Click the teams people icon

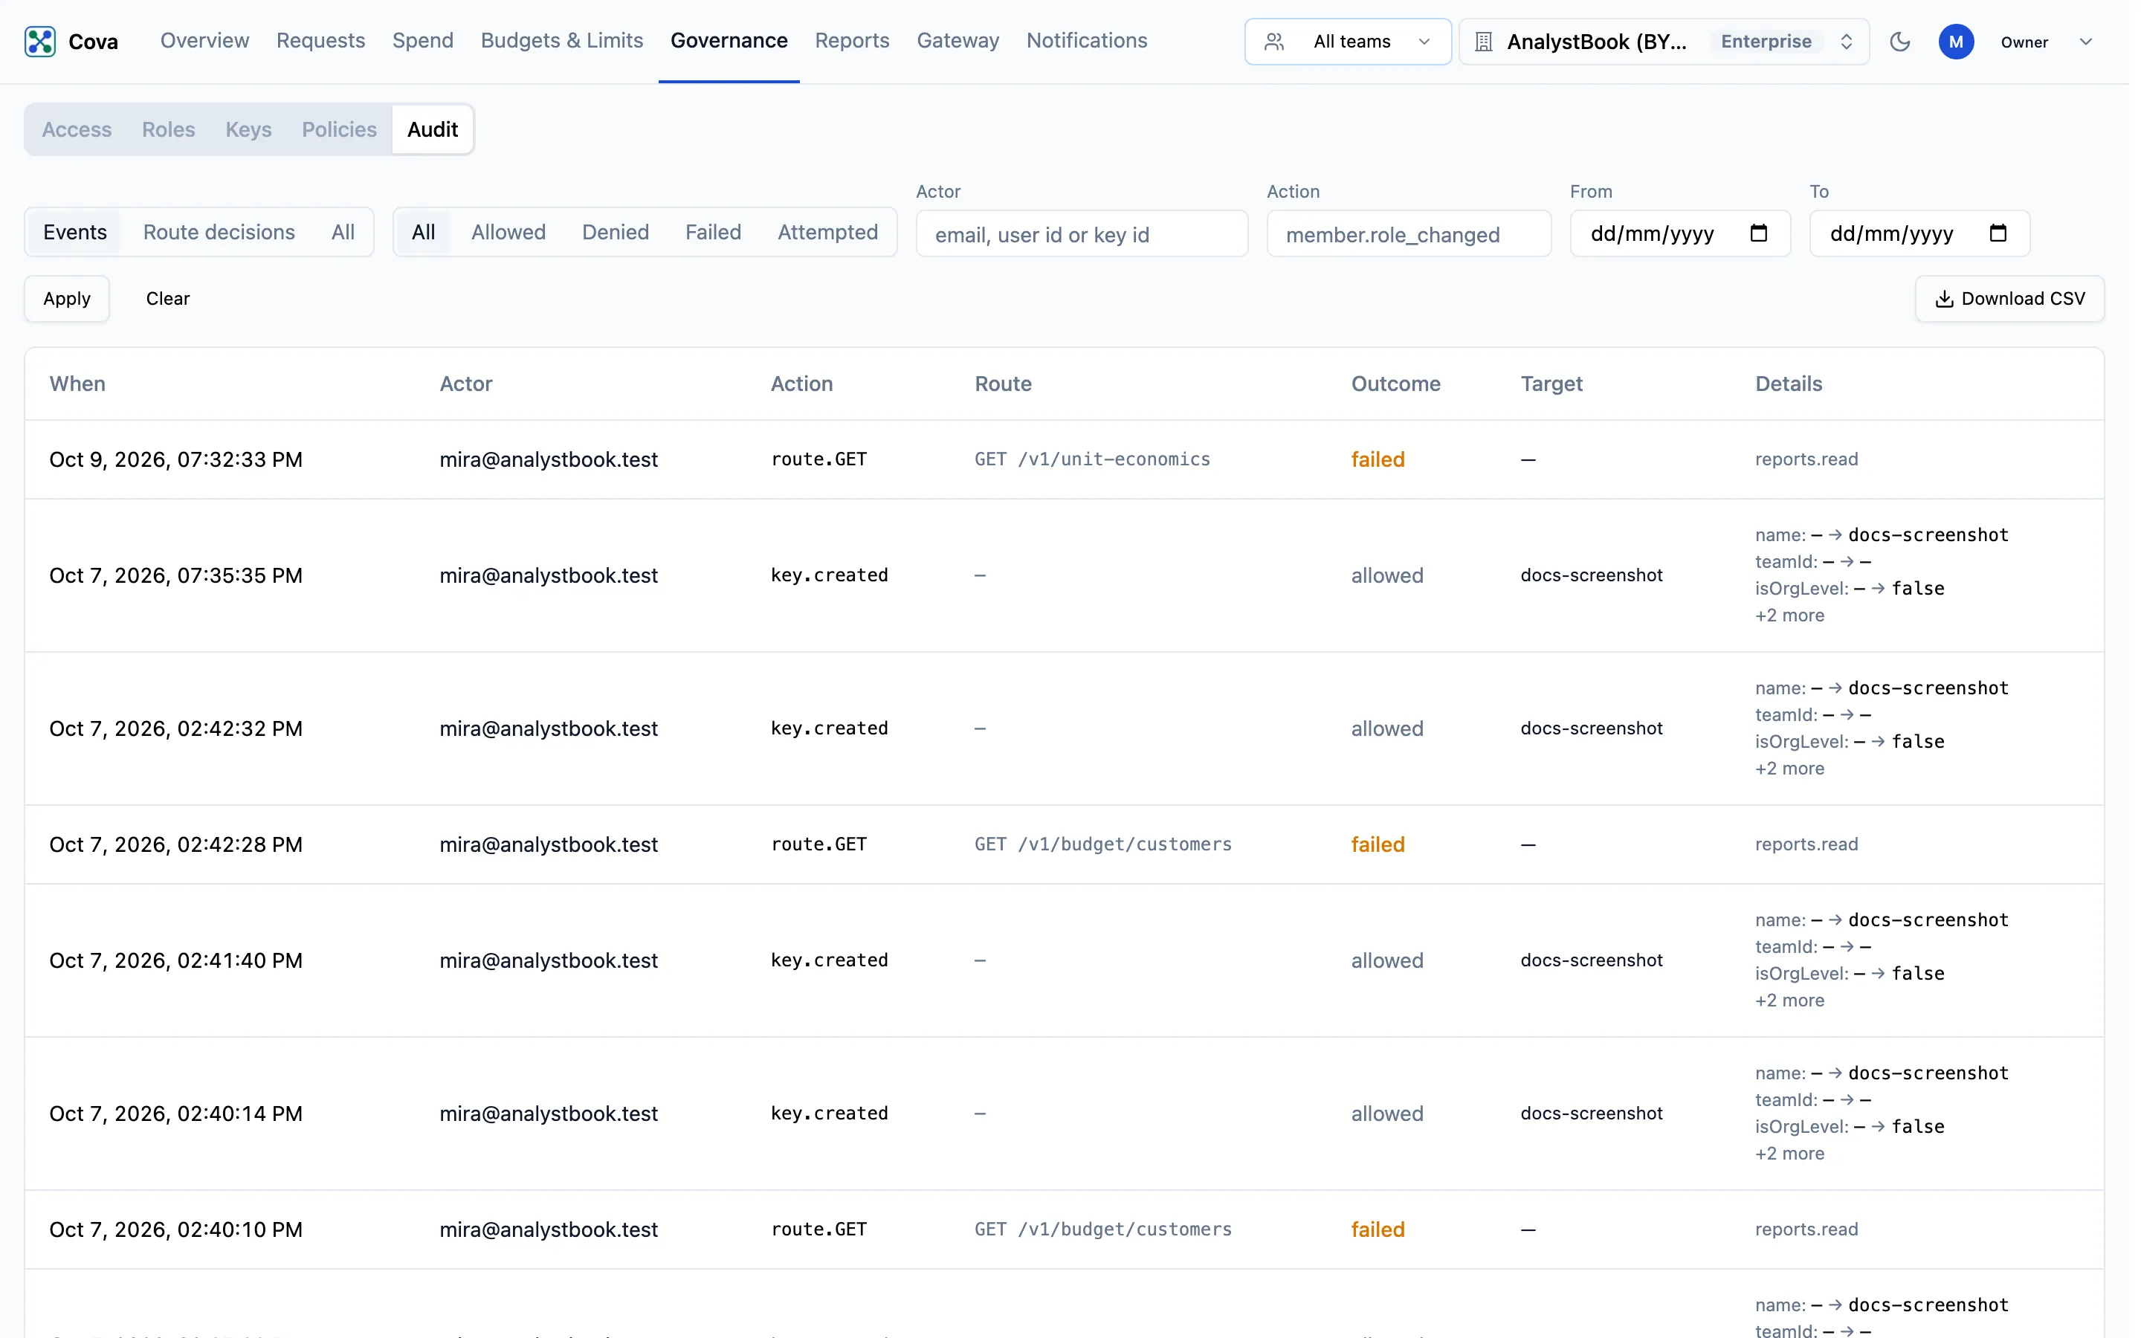pyautogui.click(x=1274, y=42)
